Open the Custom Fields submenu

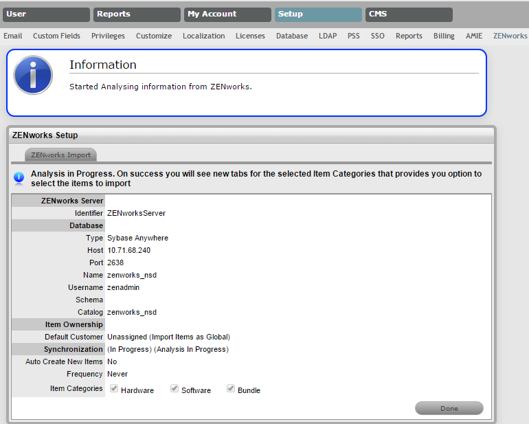point(56,36)
